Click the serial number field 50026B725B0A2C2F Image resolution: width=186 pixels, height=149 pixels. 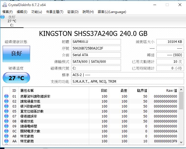[96, 48]
